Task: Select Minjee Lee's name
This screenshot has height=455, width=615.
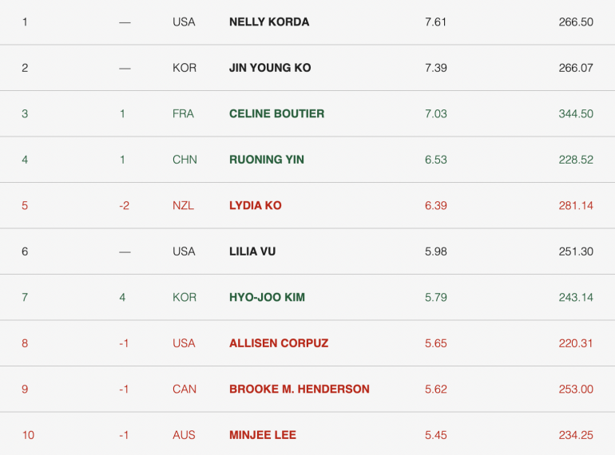Action: click(x=263, y=435)
